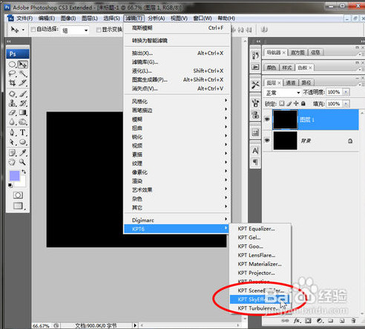Open the 组 auto-select dropdown
This screenshot has width=365, height=329.
tap(86, 30)
